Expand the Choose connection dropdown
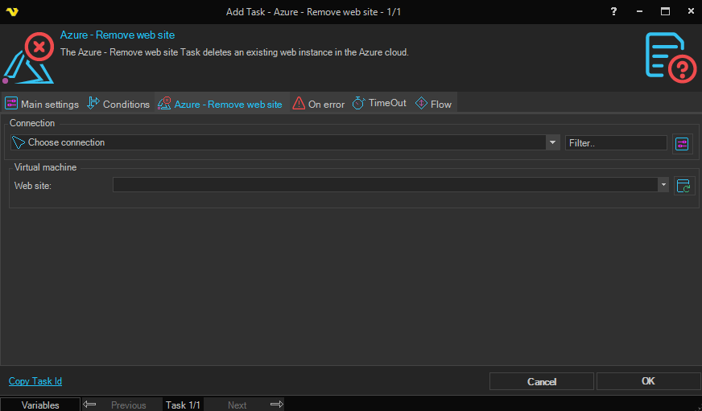The width and height of the screenshot is (702, 411). [552, 142]
